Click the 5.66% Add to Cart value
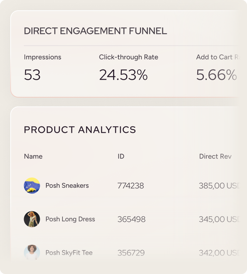The width and height of the screenshot is (247, 274). (216, 75)
